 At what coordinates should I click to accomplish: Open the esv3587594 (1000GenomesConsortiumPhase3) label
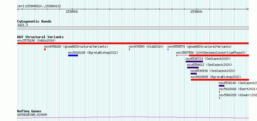pyautogui.click(x=211, y=53)
